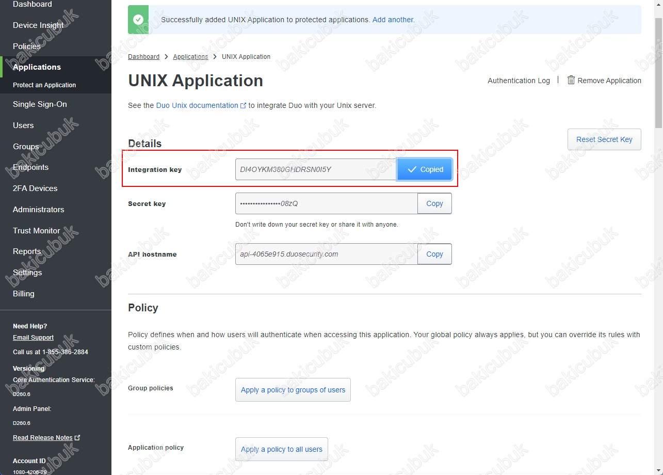Open the Authentication Log link
This screenshot has width=663, height=475.
pos(519,81)
